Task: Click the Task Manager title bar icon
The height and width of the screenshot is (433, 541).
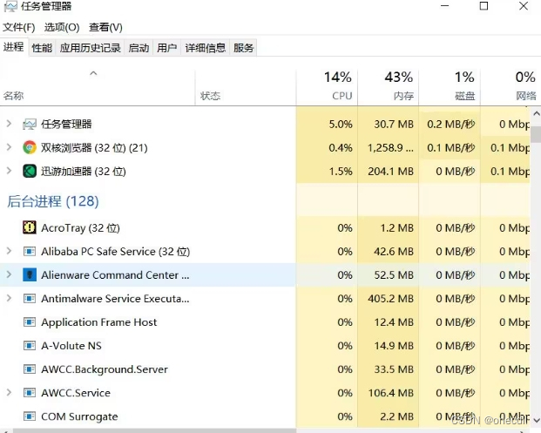Action: (x=10, y=6)
